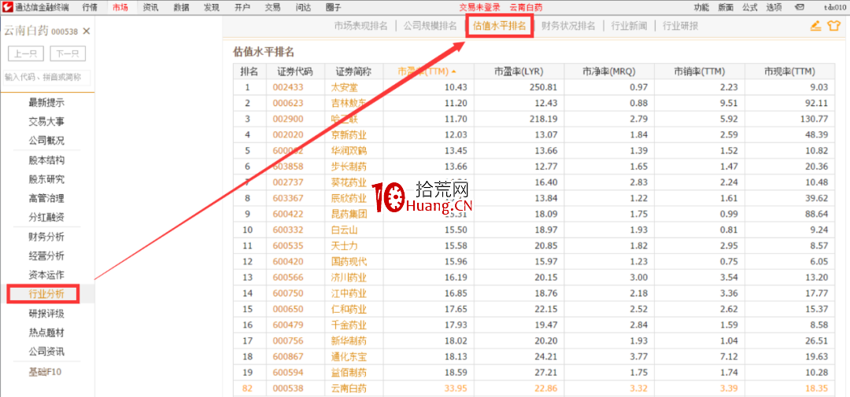
Task: Open stock code 600594 link
Action: 288,373
